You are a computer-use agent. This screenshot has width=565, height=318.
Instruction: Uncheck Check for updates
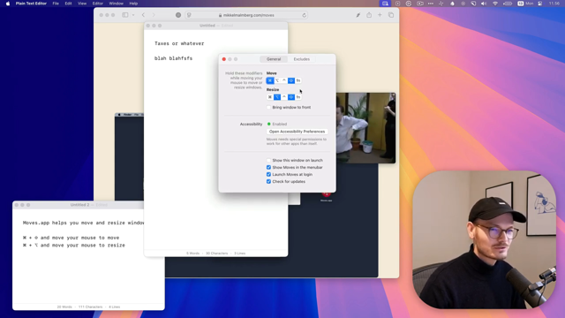(268, 182)
